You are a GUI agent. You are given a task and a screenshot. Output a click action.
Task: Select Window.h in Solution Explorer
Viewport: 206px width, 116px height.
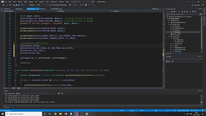click(x=178, y=32)
